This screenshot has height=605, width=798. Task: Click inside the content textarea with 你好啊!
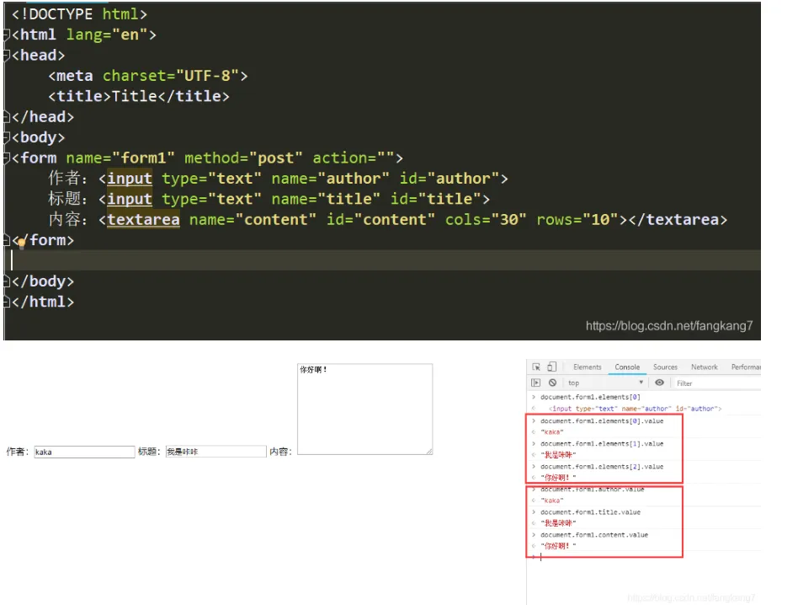[x=364, y=409]
